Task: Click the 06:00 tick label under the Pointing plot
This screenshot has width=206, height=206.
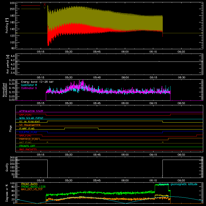Action: (x=125, y=52)
